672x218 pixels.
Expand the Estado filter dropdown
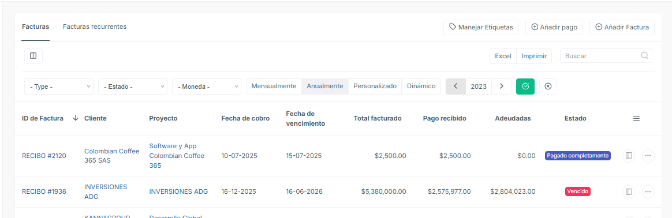(x=133, y=86)
